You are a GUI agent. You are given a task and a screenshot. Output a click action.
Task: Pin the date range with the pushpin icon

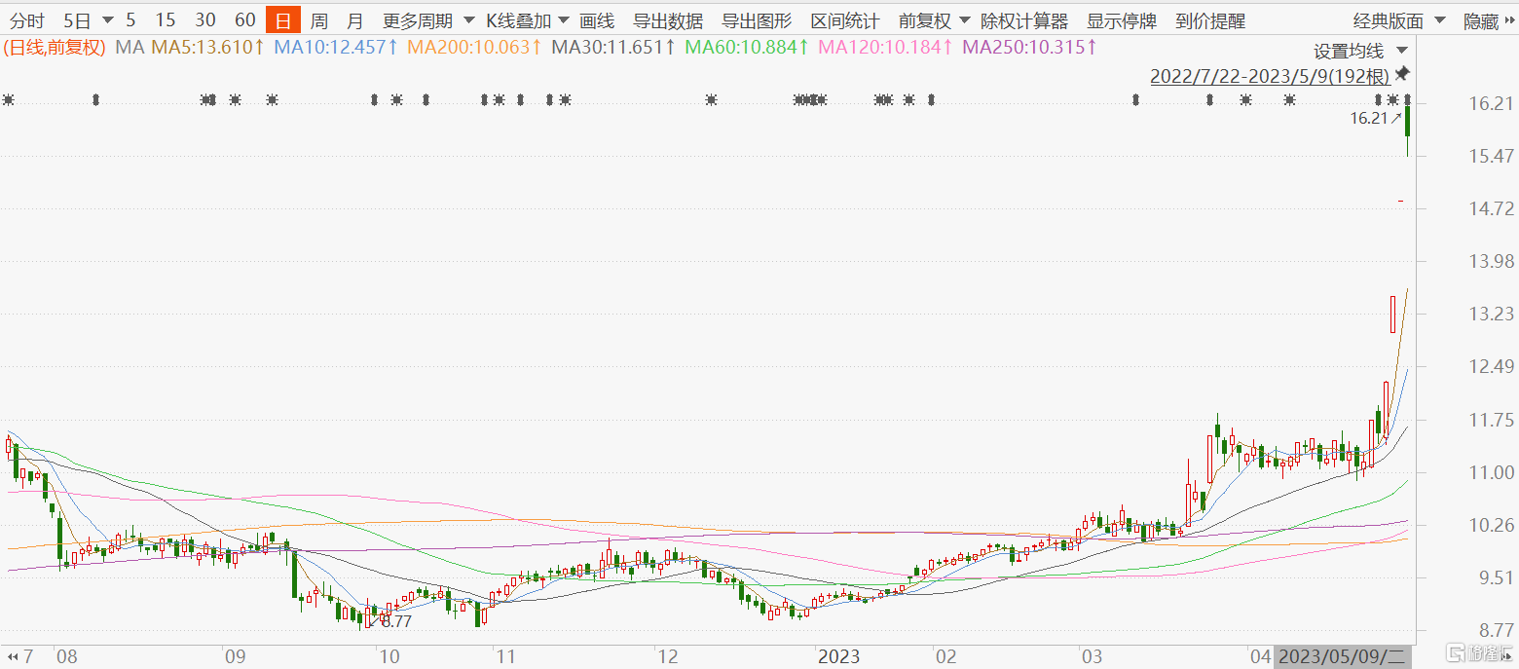tap(1402, 74)
